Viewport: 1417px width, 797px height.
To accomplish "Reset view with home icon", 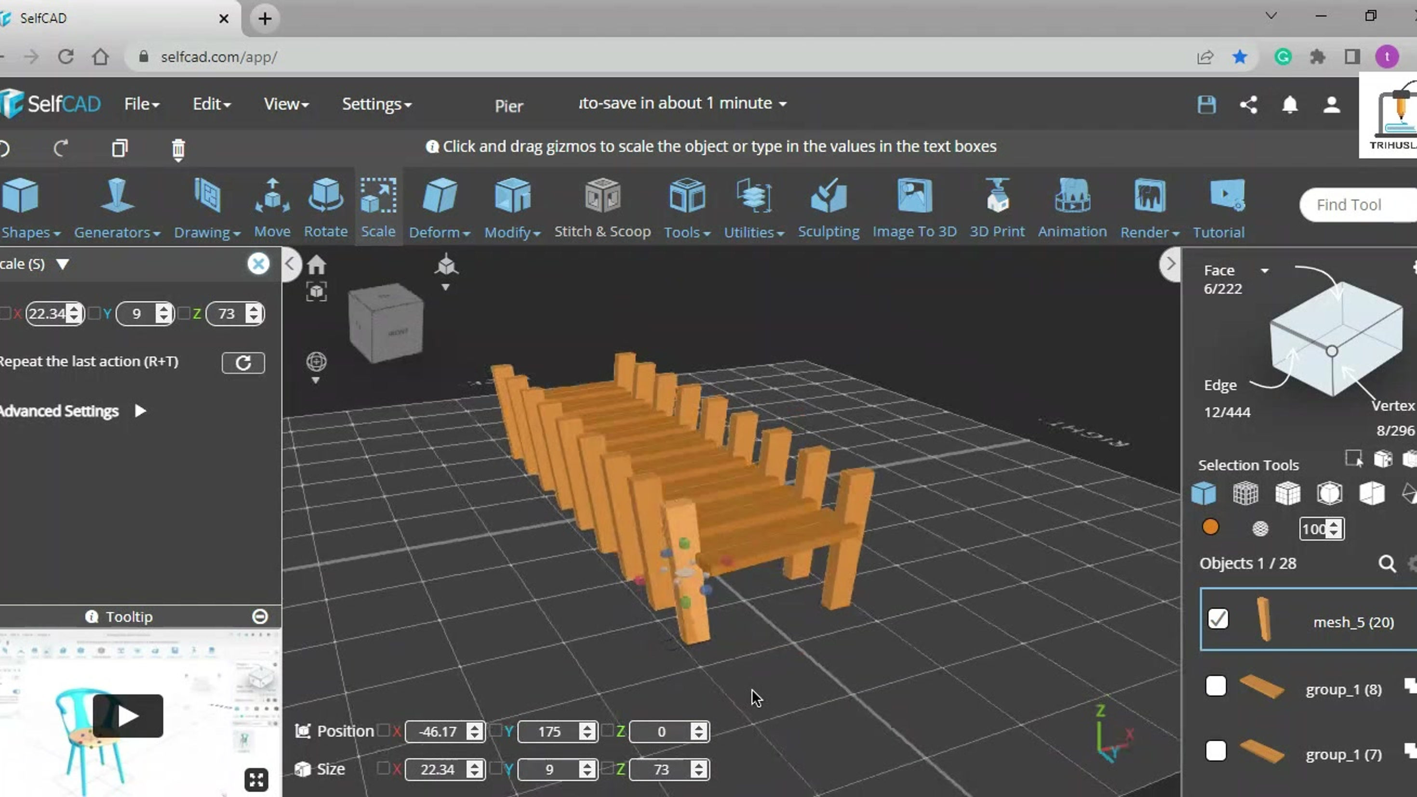I will 316,265.
